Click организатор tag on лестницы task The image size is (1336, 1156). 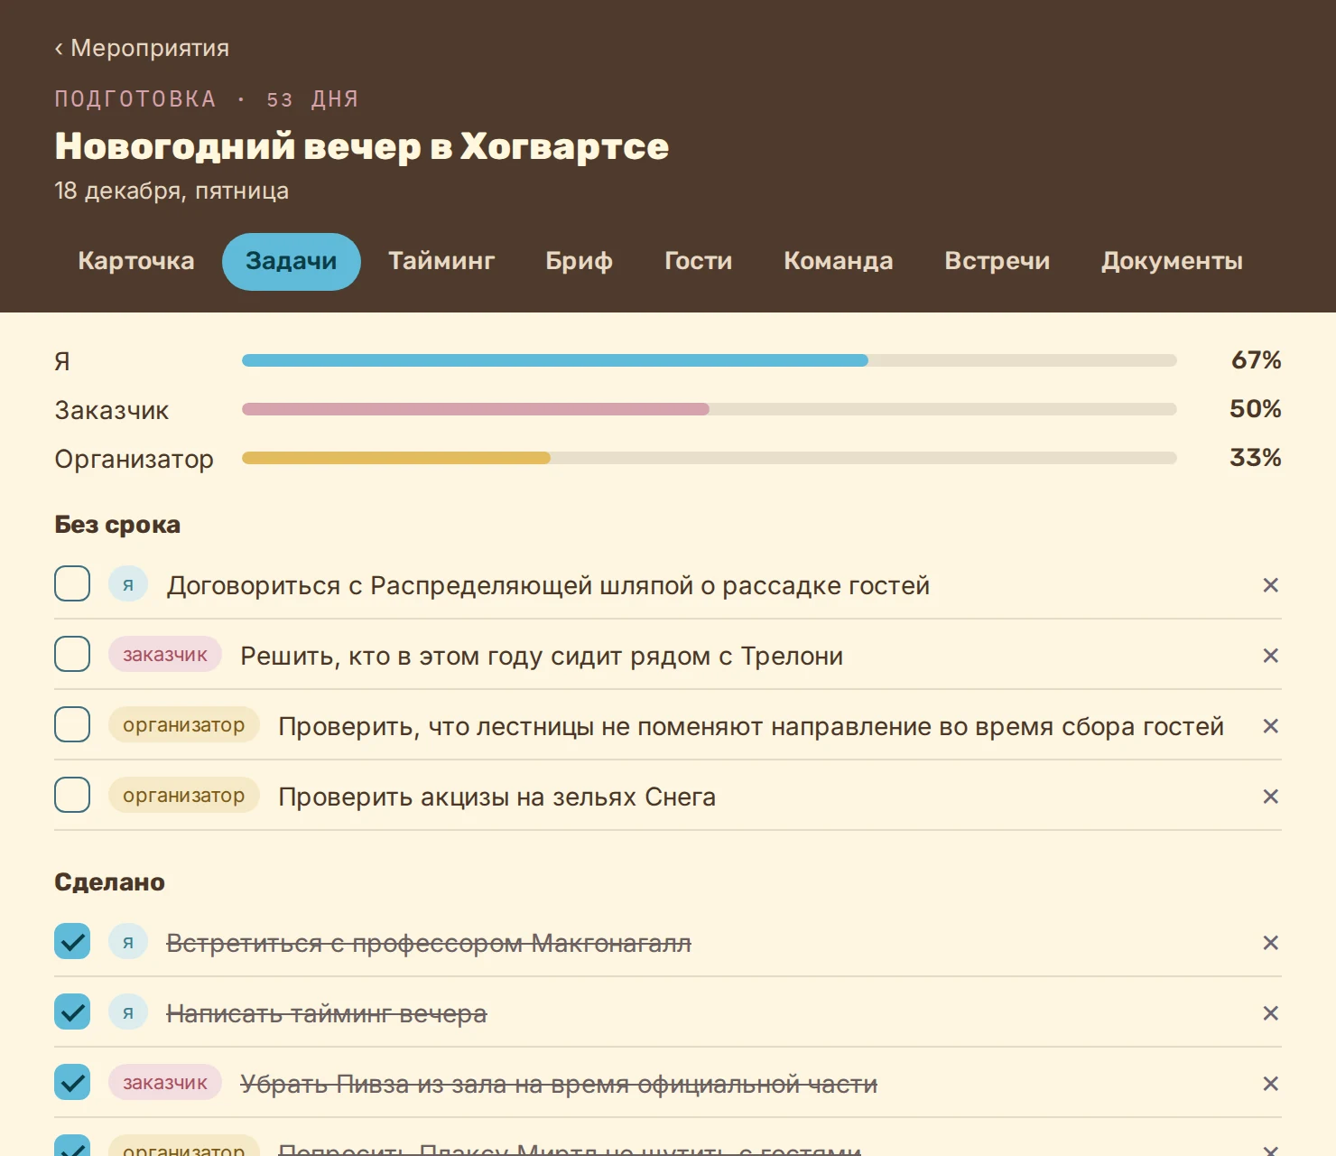[184, 725]
